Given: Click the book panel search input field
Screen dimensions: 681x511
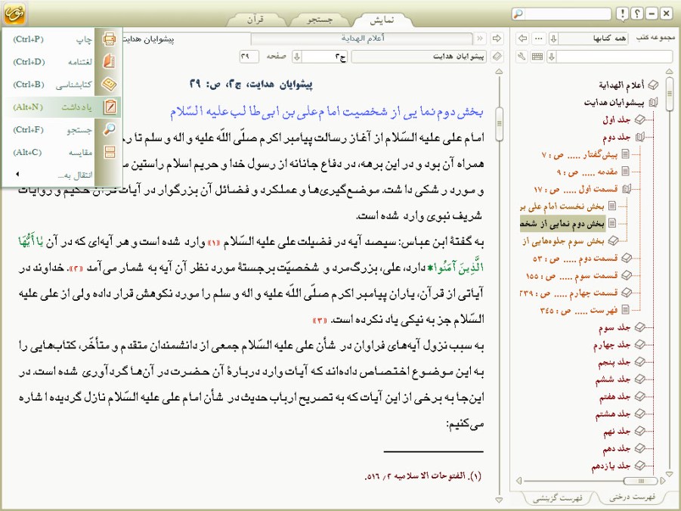Looking at the screenshot, I should tap(614, 57).
